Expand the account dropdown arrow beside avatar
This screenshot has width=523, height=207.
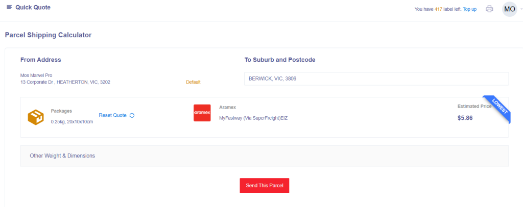[x=520, y=9]
